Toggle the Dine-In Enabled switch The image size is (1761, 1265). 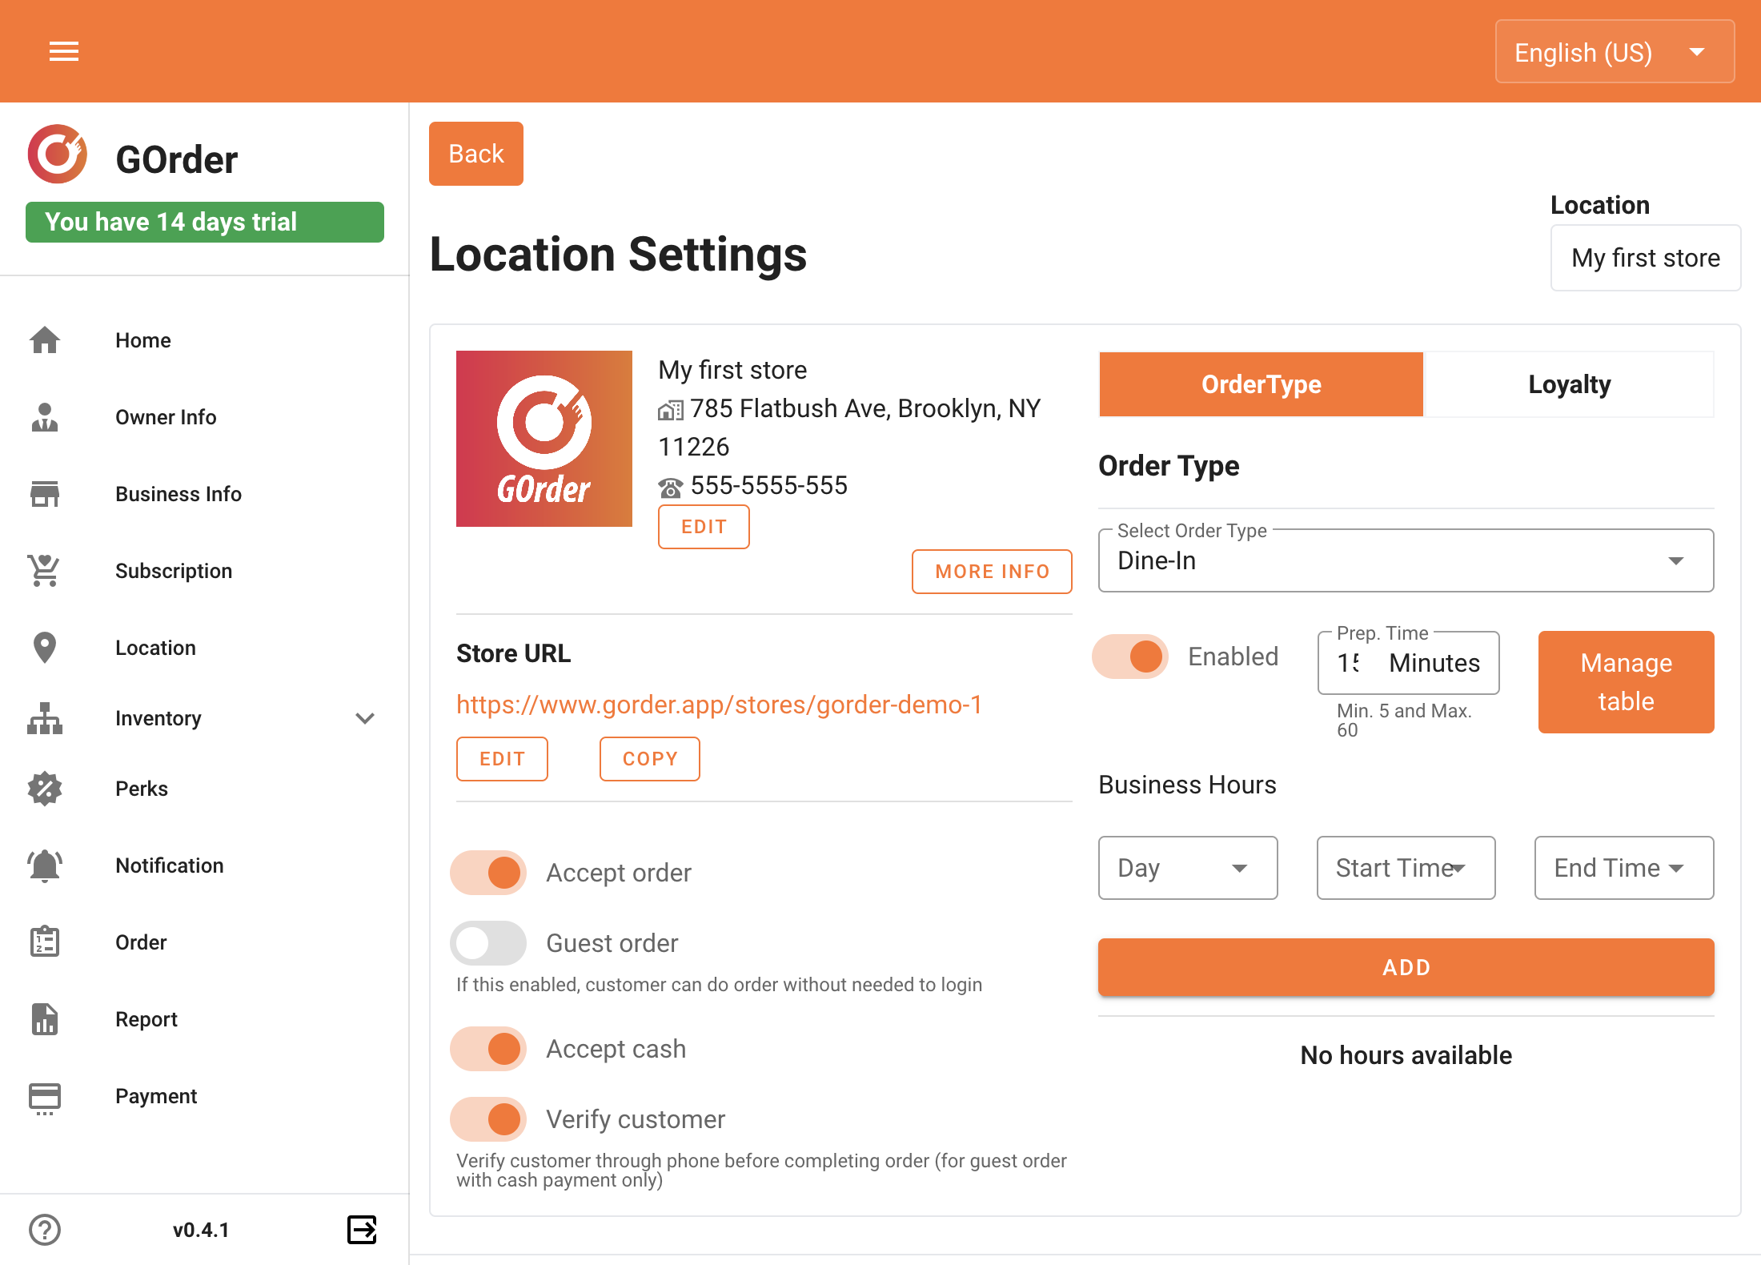tap(1130, 657)
